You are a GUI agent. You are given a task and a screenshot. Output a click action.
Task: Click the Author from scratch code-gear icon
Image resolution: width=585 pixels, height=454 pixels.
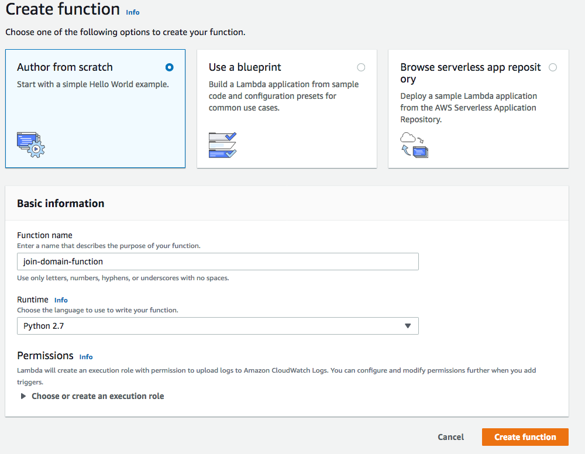(31, 145)
